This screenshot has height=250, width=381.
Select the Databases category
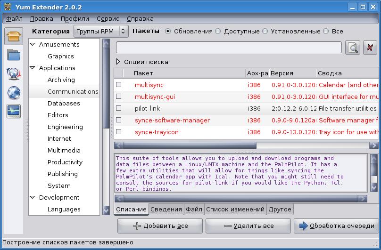[x=64, y=103]
